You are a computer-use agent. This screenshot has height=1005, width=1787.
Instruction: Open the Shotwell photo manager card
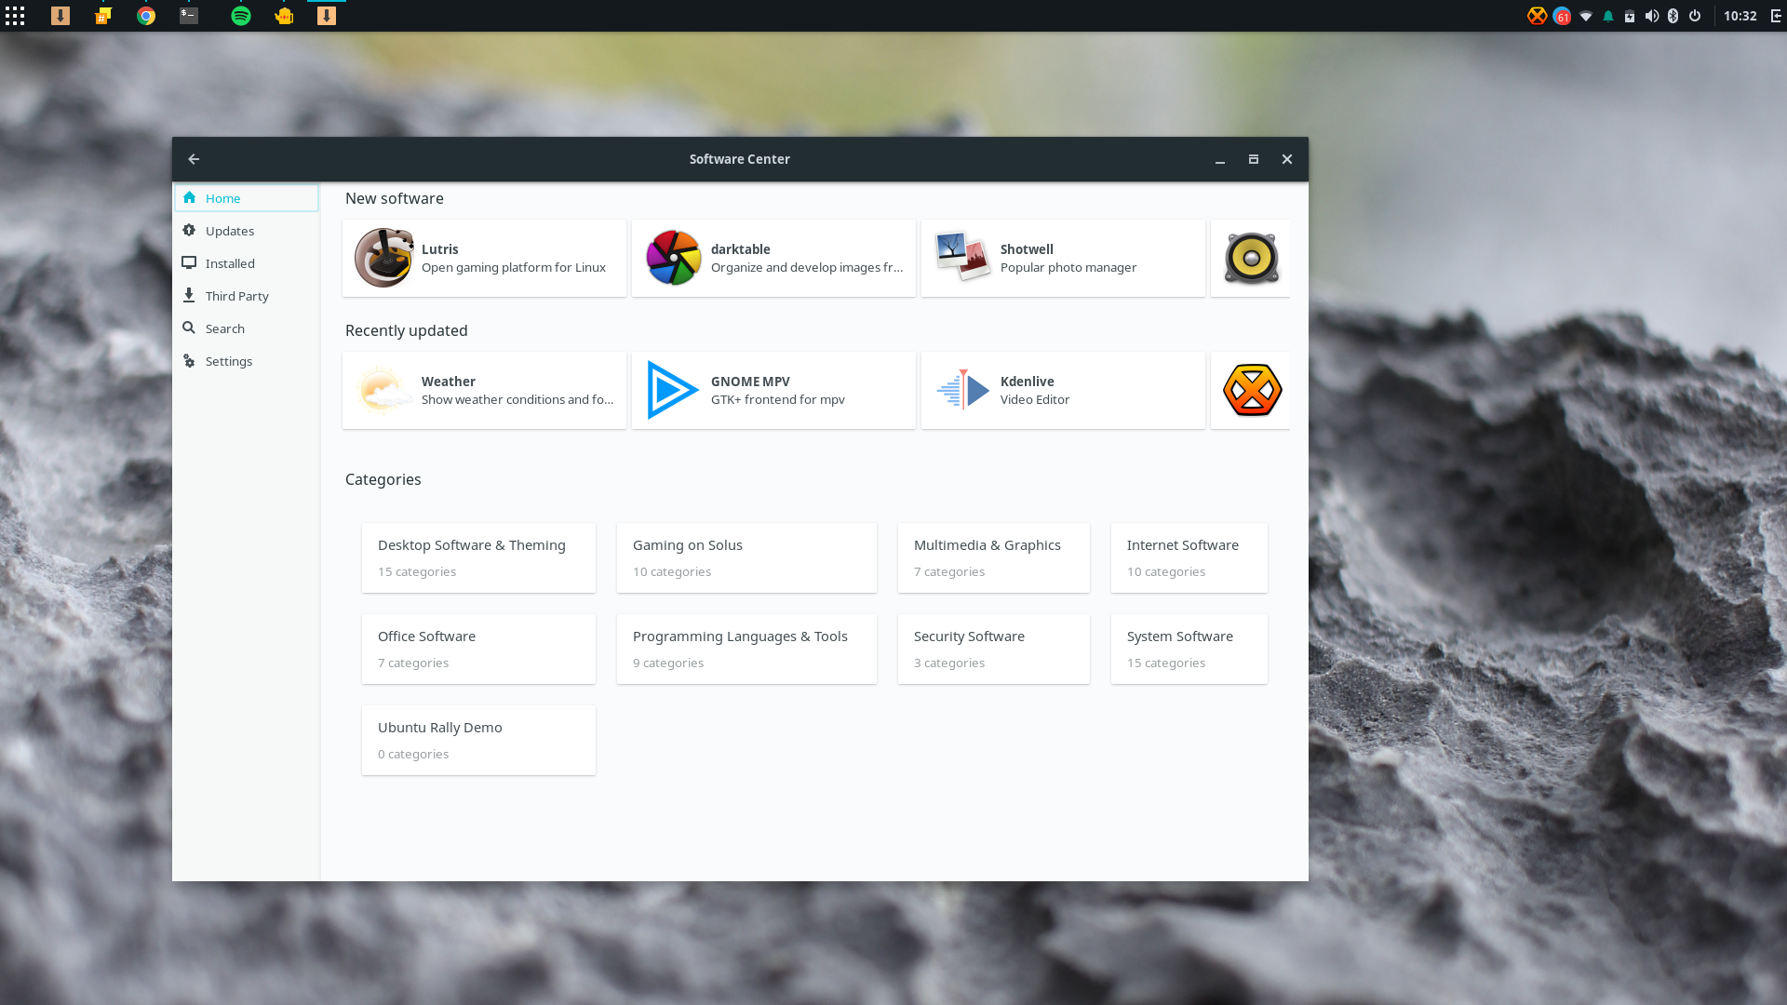pos(1063,259)
